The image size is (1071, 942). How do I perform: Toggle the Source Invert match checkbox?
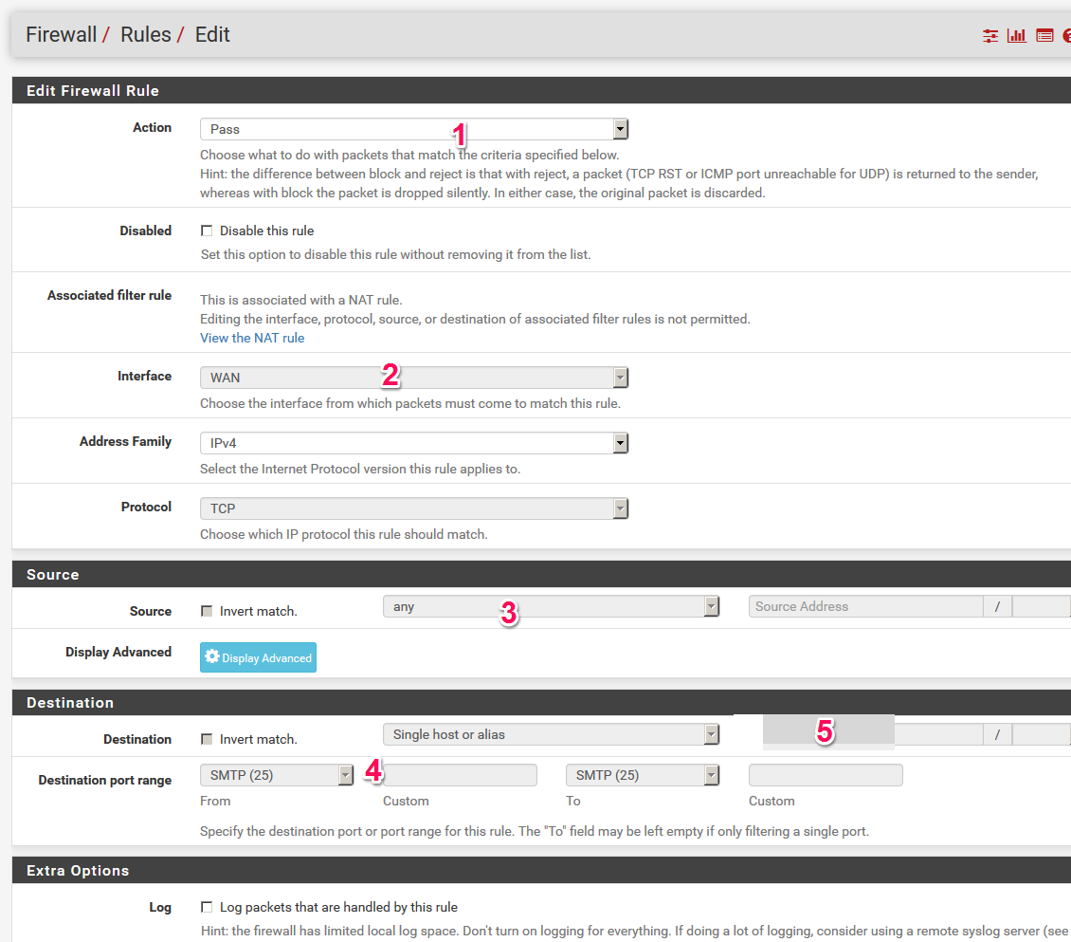click(x=207, y=611)
